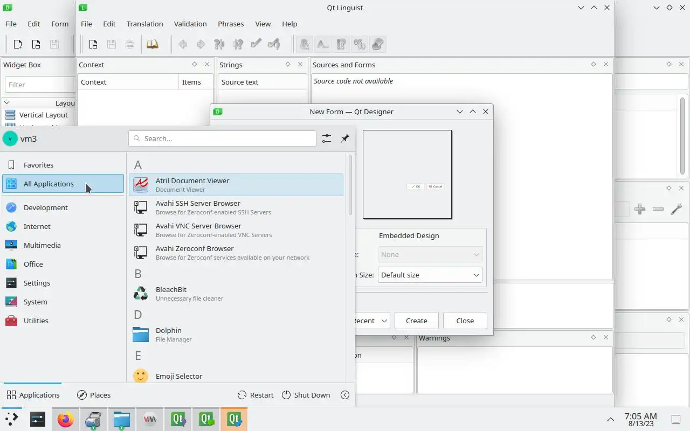Toggle place marker validation in Qt Linguist

coord(378,44)
